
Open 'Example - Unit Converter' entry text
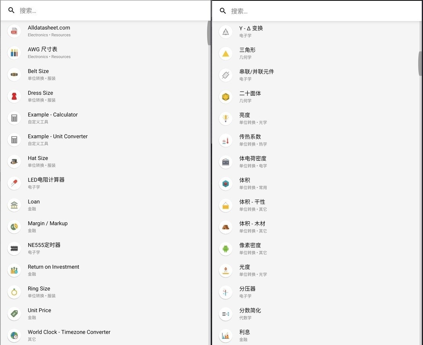tap(58, 136)
